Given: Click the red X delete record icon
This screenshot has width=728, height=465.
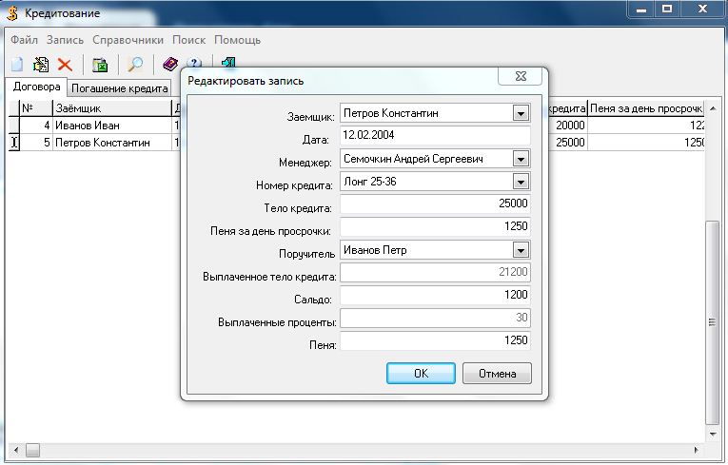Looking at the screenshot, I should [65, 65].
